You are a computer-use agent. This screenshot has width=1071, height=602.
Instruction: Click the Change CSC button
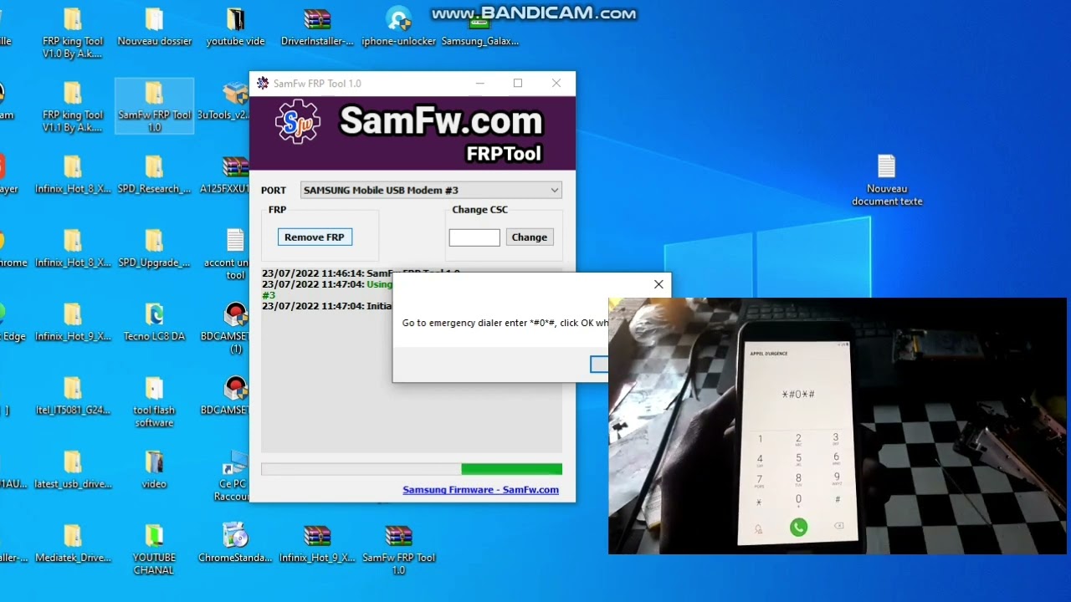click(x=529, y=237)
